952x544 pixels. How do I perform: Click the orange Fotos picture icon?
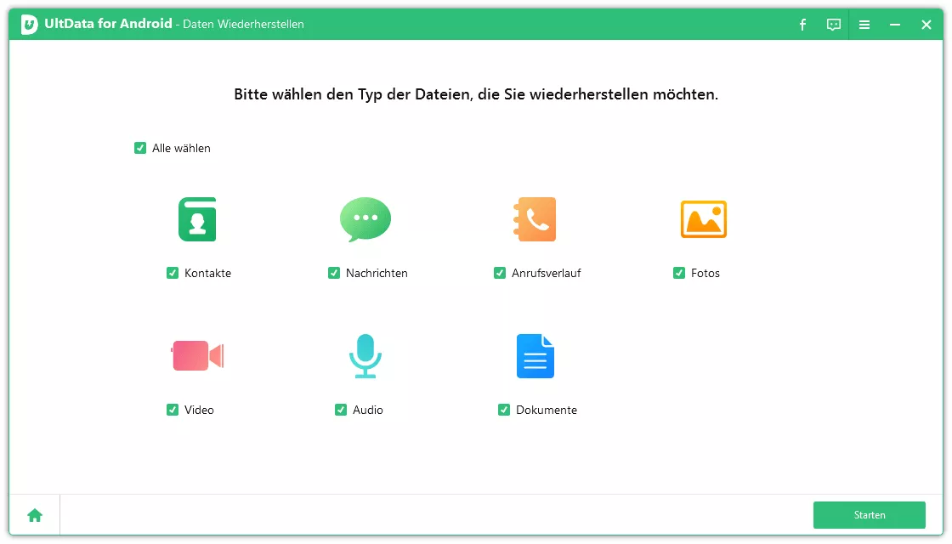click(x=704, y=218)
